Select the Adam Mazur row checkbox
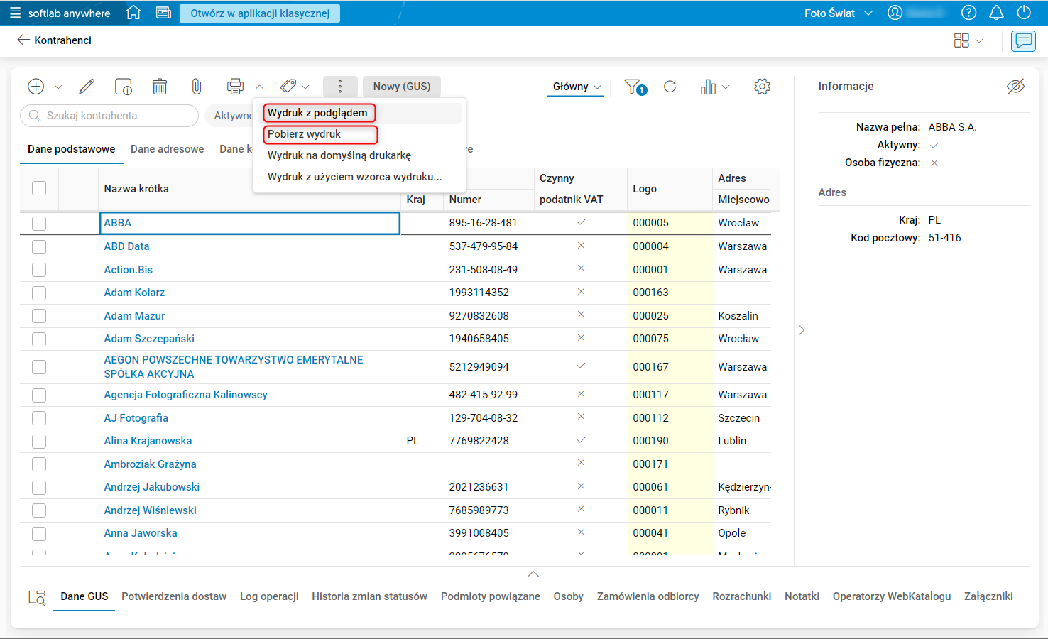Image resolution: width=1048 pixels, height=639 pixels. (39, 316)
